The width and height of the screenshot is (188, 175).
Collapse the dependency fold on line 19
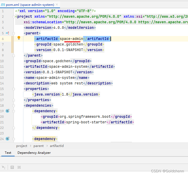pos(14,111)
